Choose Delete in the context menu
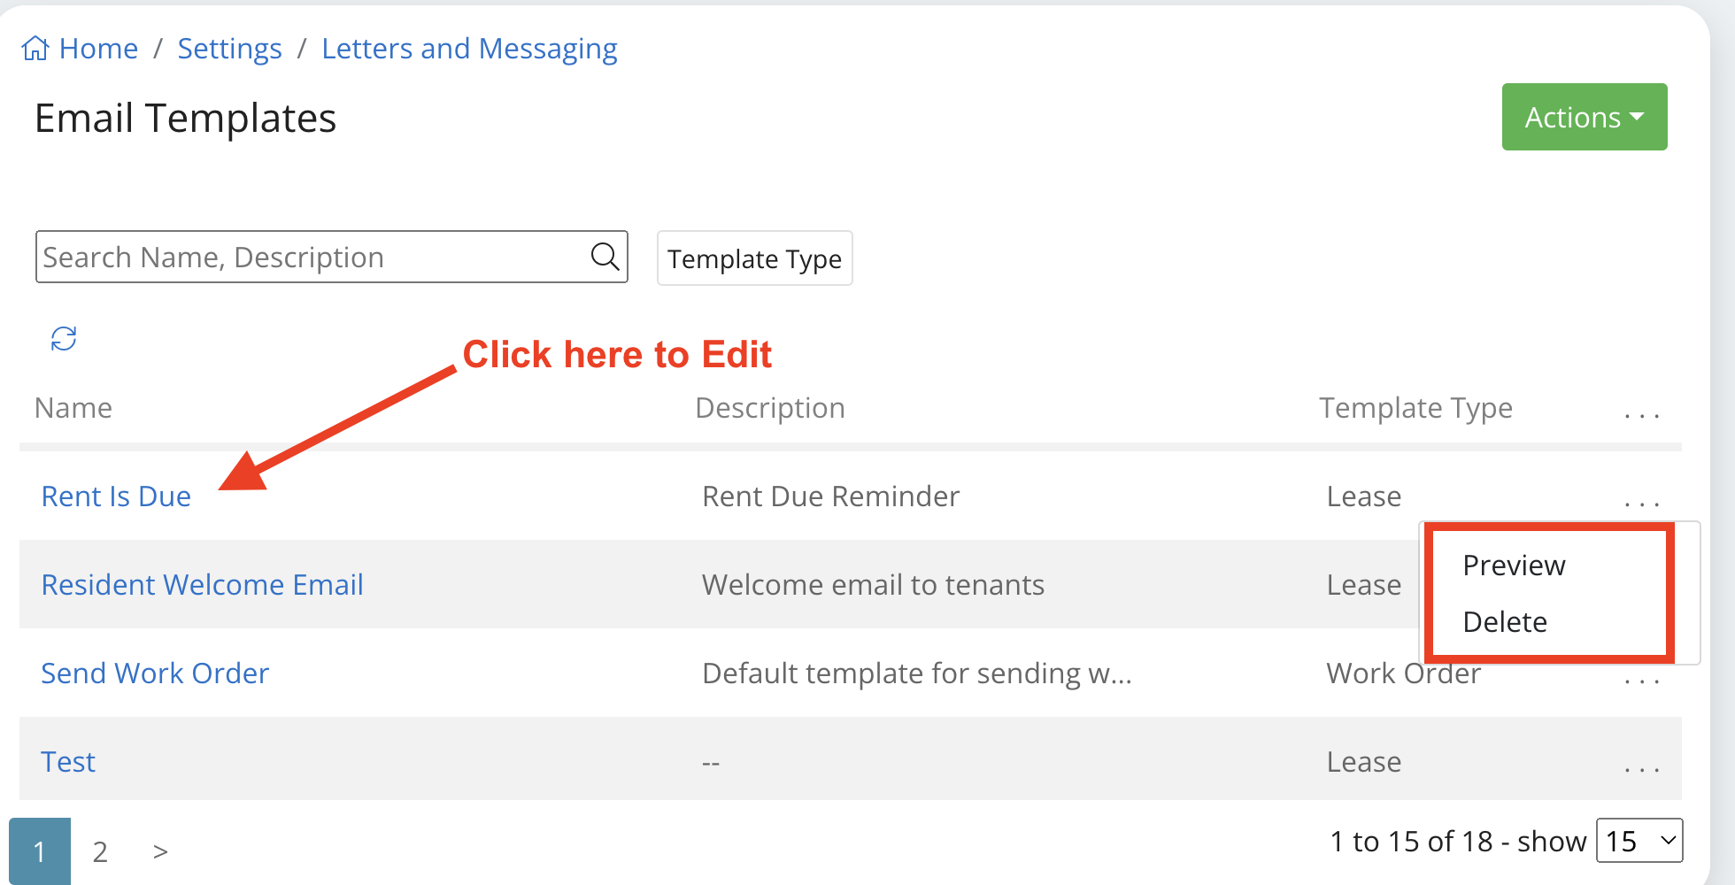The width and height of the screenshot is (1735, 885). [x=1505, y=622]
